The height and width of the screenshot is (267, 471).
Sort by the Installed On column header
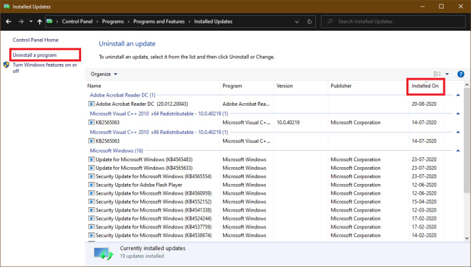(x=425, y=86)
